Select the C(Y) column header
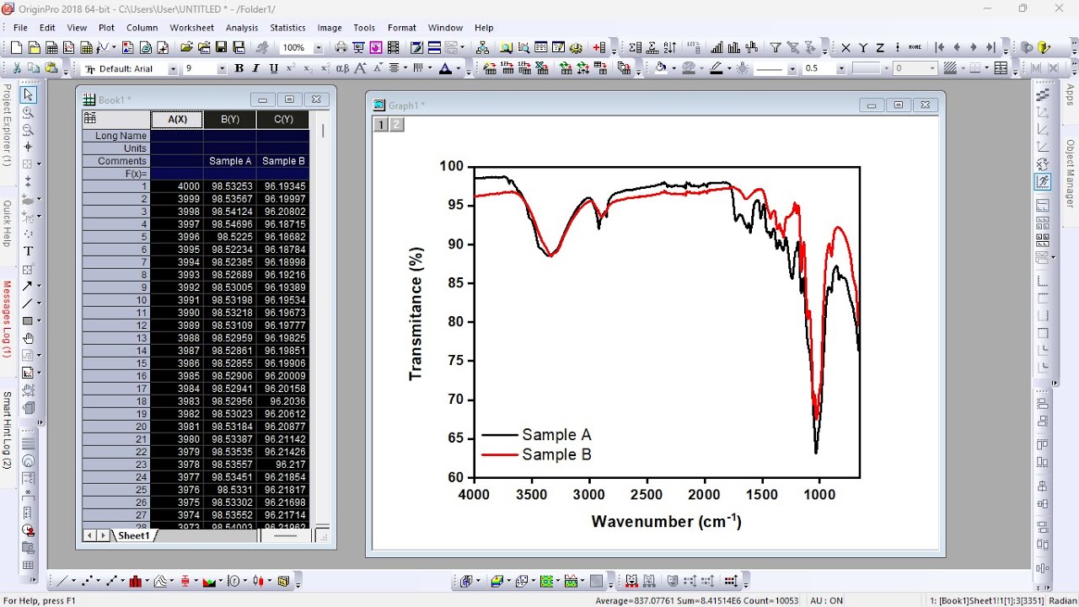Viewport: 1079px width, 607px height. 283,119
